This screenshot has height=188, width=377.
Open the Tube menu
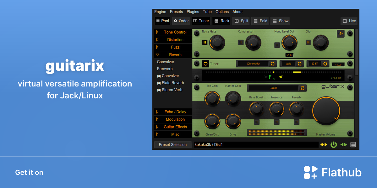[207, 12]
